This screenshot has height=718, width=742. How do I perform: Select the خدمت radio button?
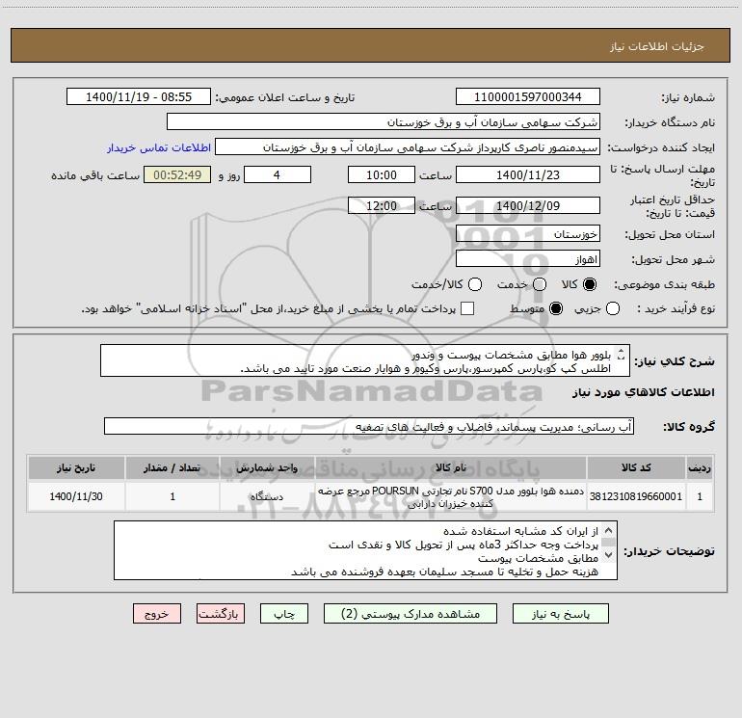[x=540, y=284]
